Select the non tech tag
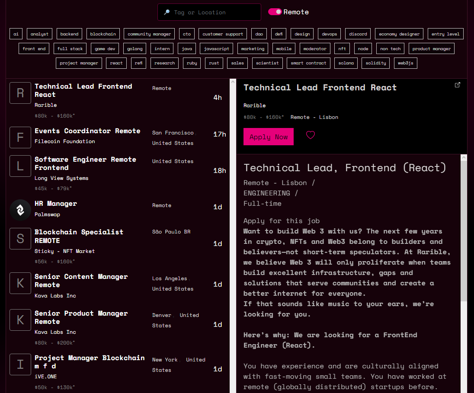474x393 pixels. click(390, 48)
